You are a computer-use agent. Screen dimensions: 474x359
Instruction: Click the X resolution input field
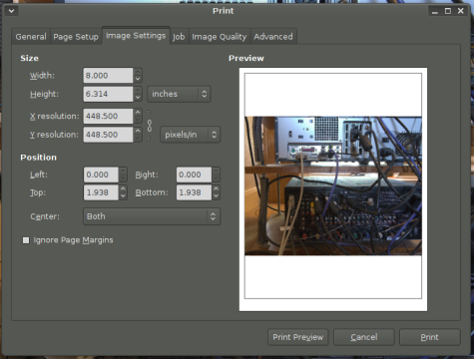(108, 116)
